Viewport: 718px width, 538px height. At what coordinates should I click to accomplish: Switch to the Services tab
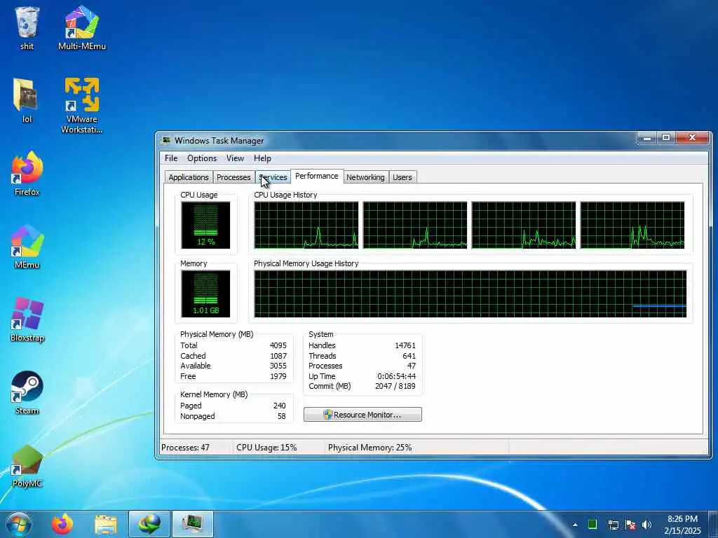pos(273,177)
